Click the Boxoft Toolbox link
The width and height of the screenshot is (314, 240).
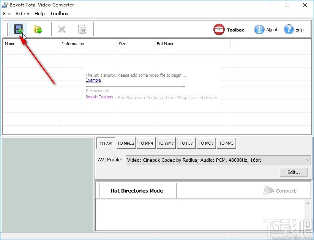99,97
